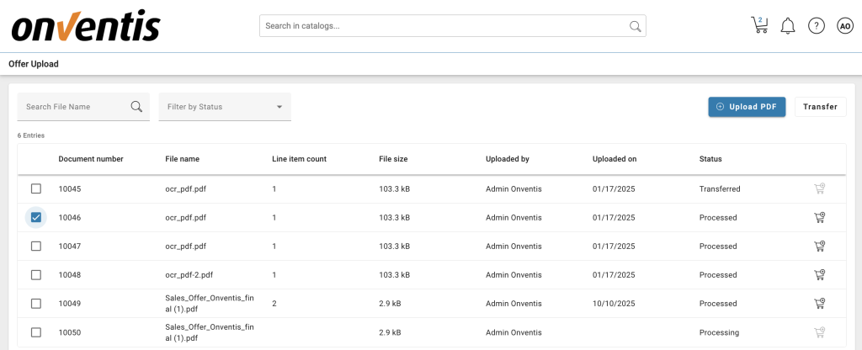
Task: Tick the checkbox for document 10049
Action: click(x=36, y=304)
